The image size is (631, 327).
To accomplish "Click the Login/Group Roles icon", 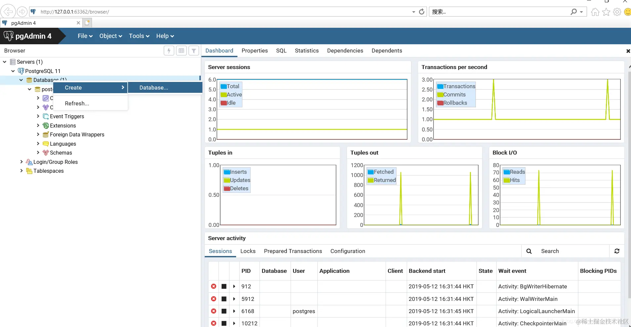I will pyautogui.click(x=29, y=162).
